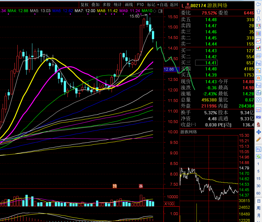Select the 30-minute period

click(258, 186)
